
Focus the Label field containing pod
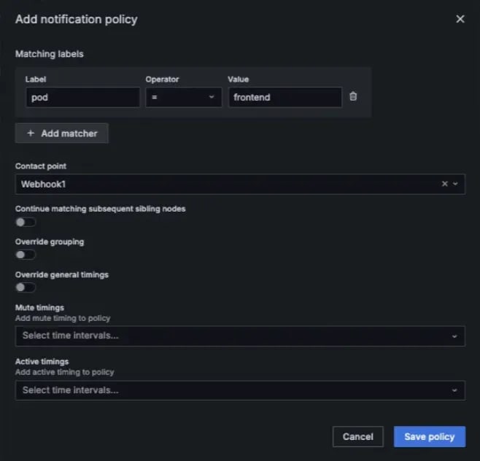point(82,97)
